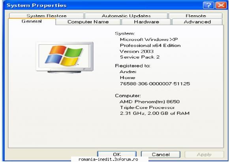Open the Remote tab
229x162 pixels.
[x=196, y=16]
